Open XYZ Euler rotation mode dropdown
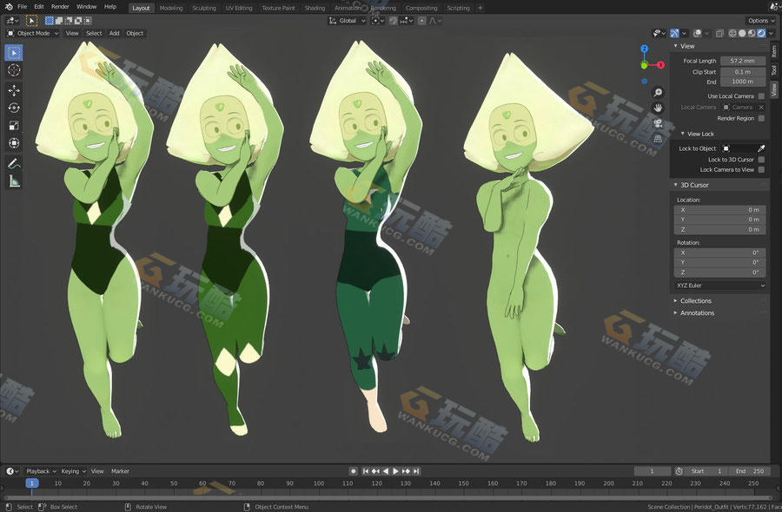The height and width of the screenshot is (512, 782). click(x=720, y=286)
